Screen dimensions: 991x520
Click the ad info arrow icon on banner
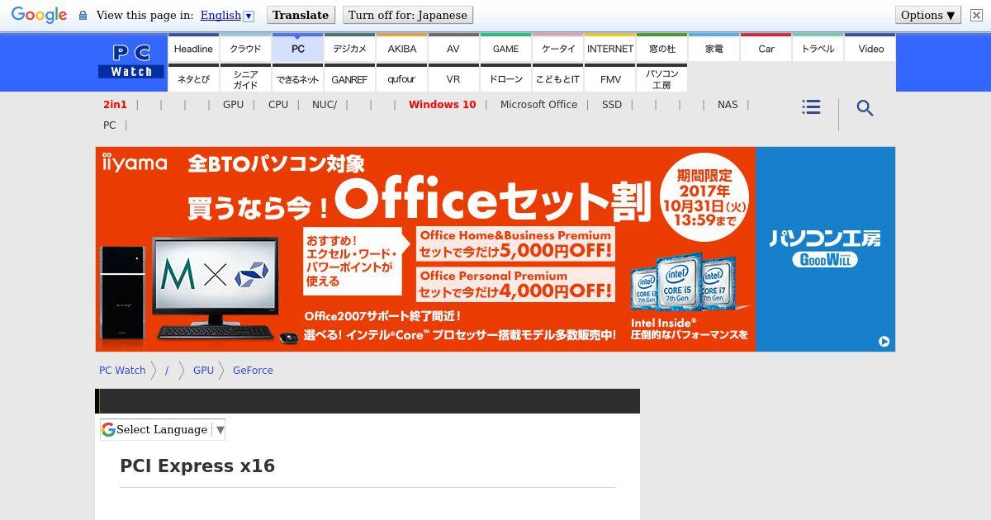pos(884,341)
